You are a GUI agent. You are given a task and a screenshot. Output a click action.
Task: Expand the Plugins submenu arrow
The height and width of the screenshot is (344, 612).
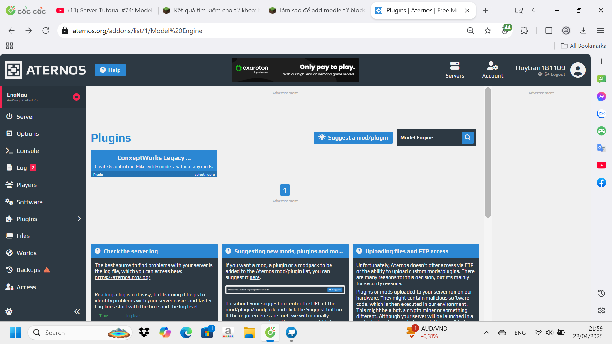tap(79, 219)
